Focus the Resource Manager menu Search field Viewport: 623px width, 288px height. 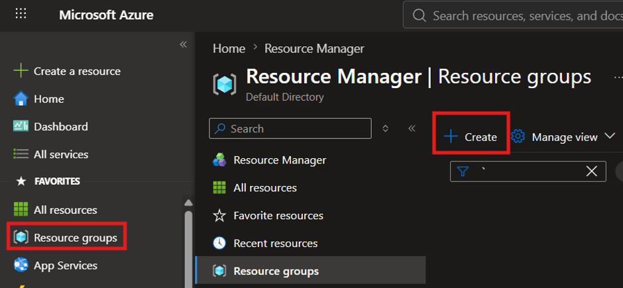[x=290, y=128]
